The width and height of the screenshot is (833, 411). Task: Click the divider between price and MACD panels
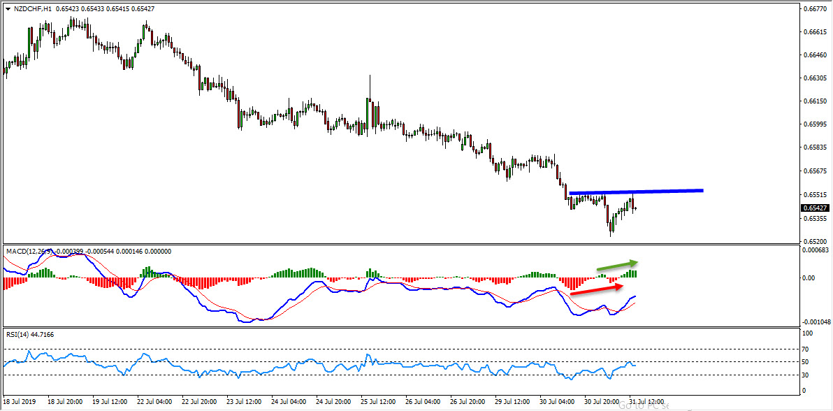[398, 243]
